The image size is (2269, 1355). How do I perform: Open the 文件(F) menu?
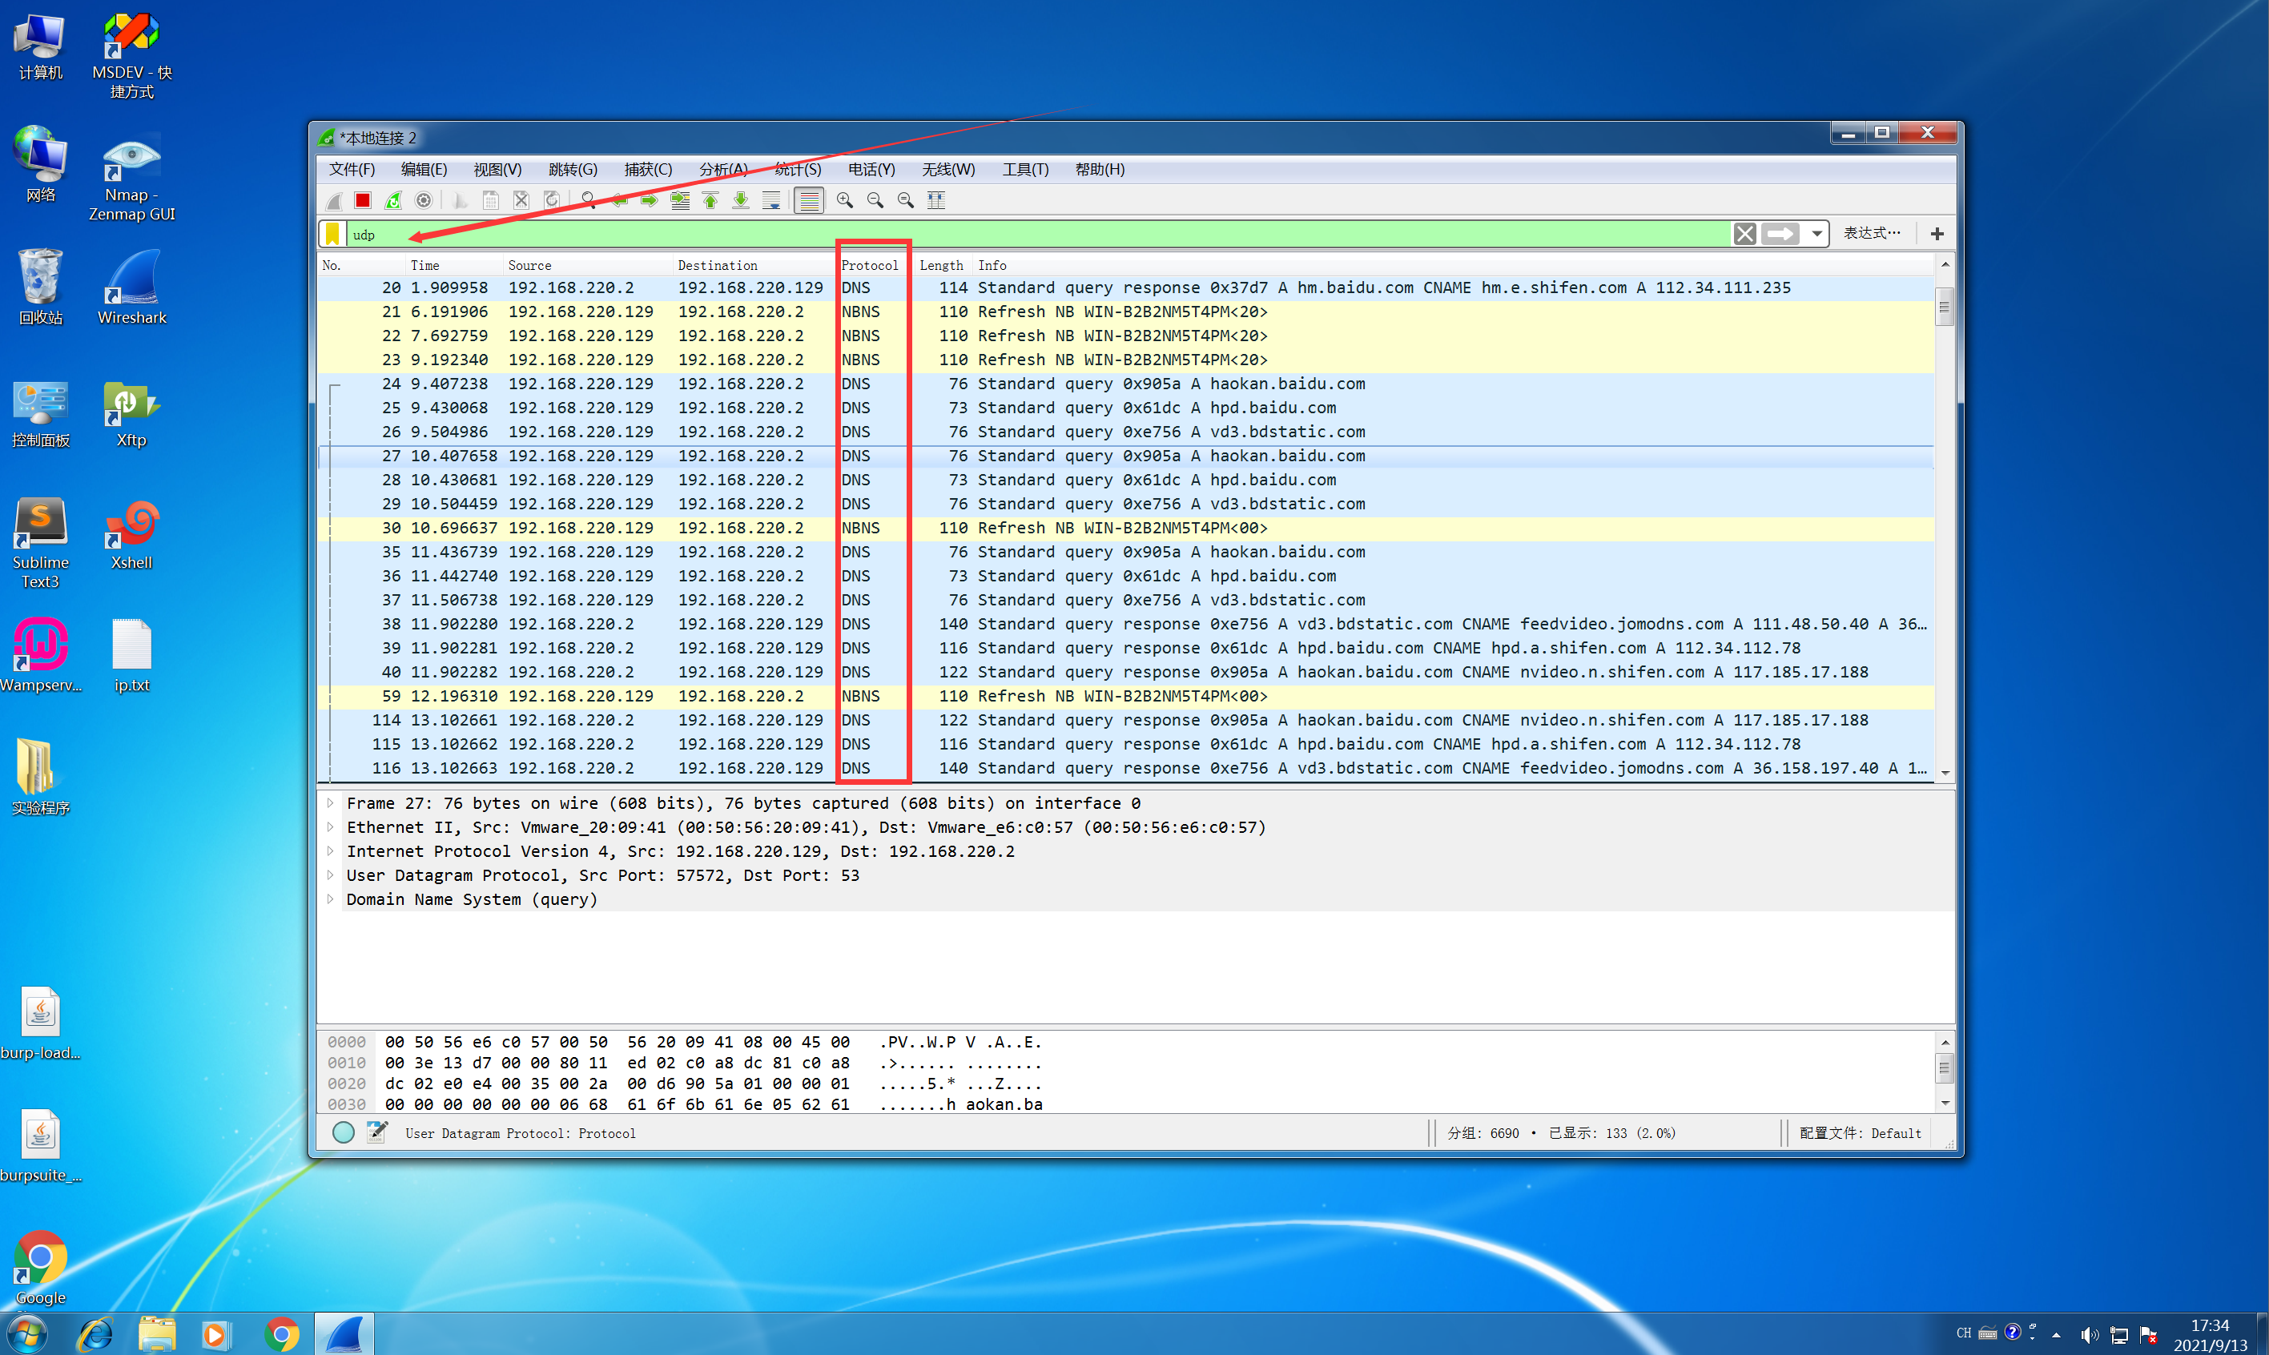(x=352, y=170)
